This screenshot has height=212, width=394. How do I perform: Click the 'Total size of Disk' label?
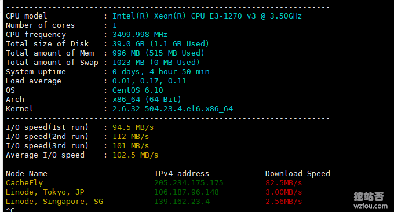[48, 44]
